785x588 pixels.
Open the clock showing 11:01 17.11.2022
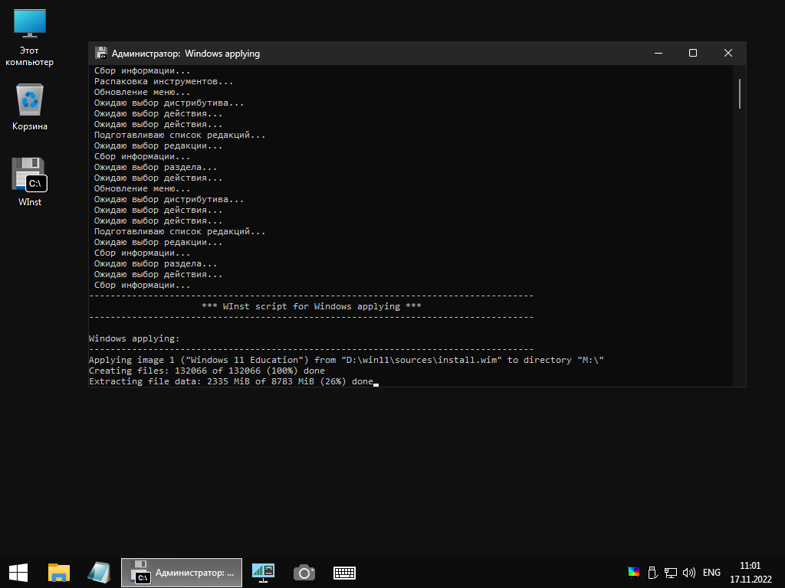(751, 573)
